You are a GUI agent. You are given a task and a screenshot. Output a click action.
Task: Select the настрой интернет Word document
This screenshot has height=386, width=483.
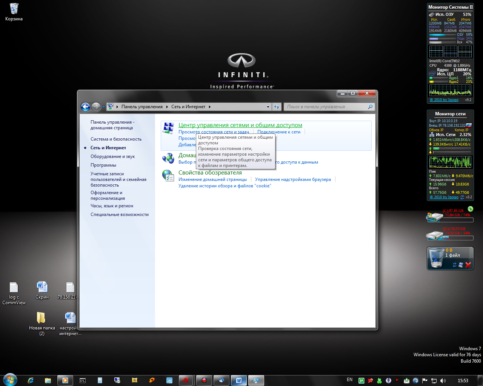pos(70,324)
